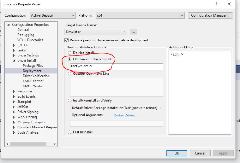Viewport: 240px width, 163px height.
Task: Open the Configuration dropdown
Action: 53,15
